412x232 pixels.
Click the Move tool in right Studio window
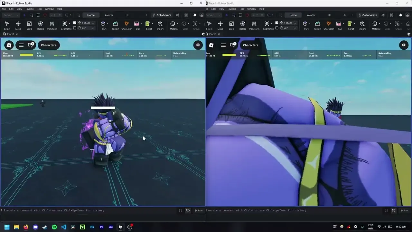tap(220, 25)
